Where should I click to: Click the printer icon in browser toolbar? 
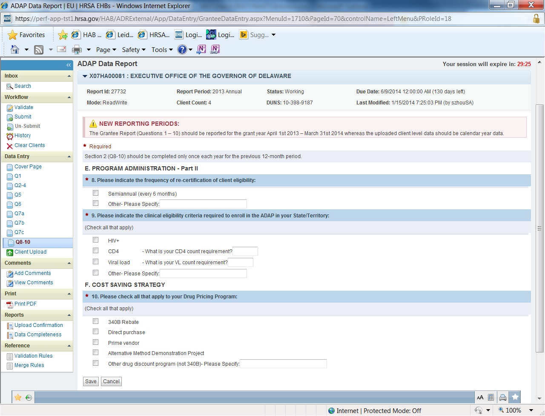coord(77,49)
